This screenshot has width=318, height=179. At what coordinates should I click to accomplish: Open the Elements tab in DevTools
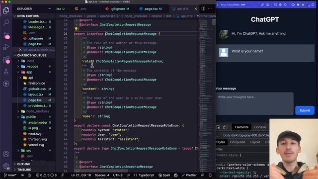(241, 127)
